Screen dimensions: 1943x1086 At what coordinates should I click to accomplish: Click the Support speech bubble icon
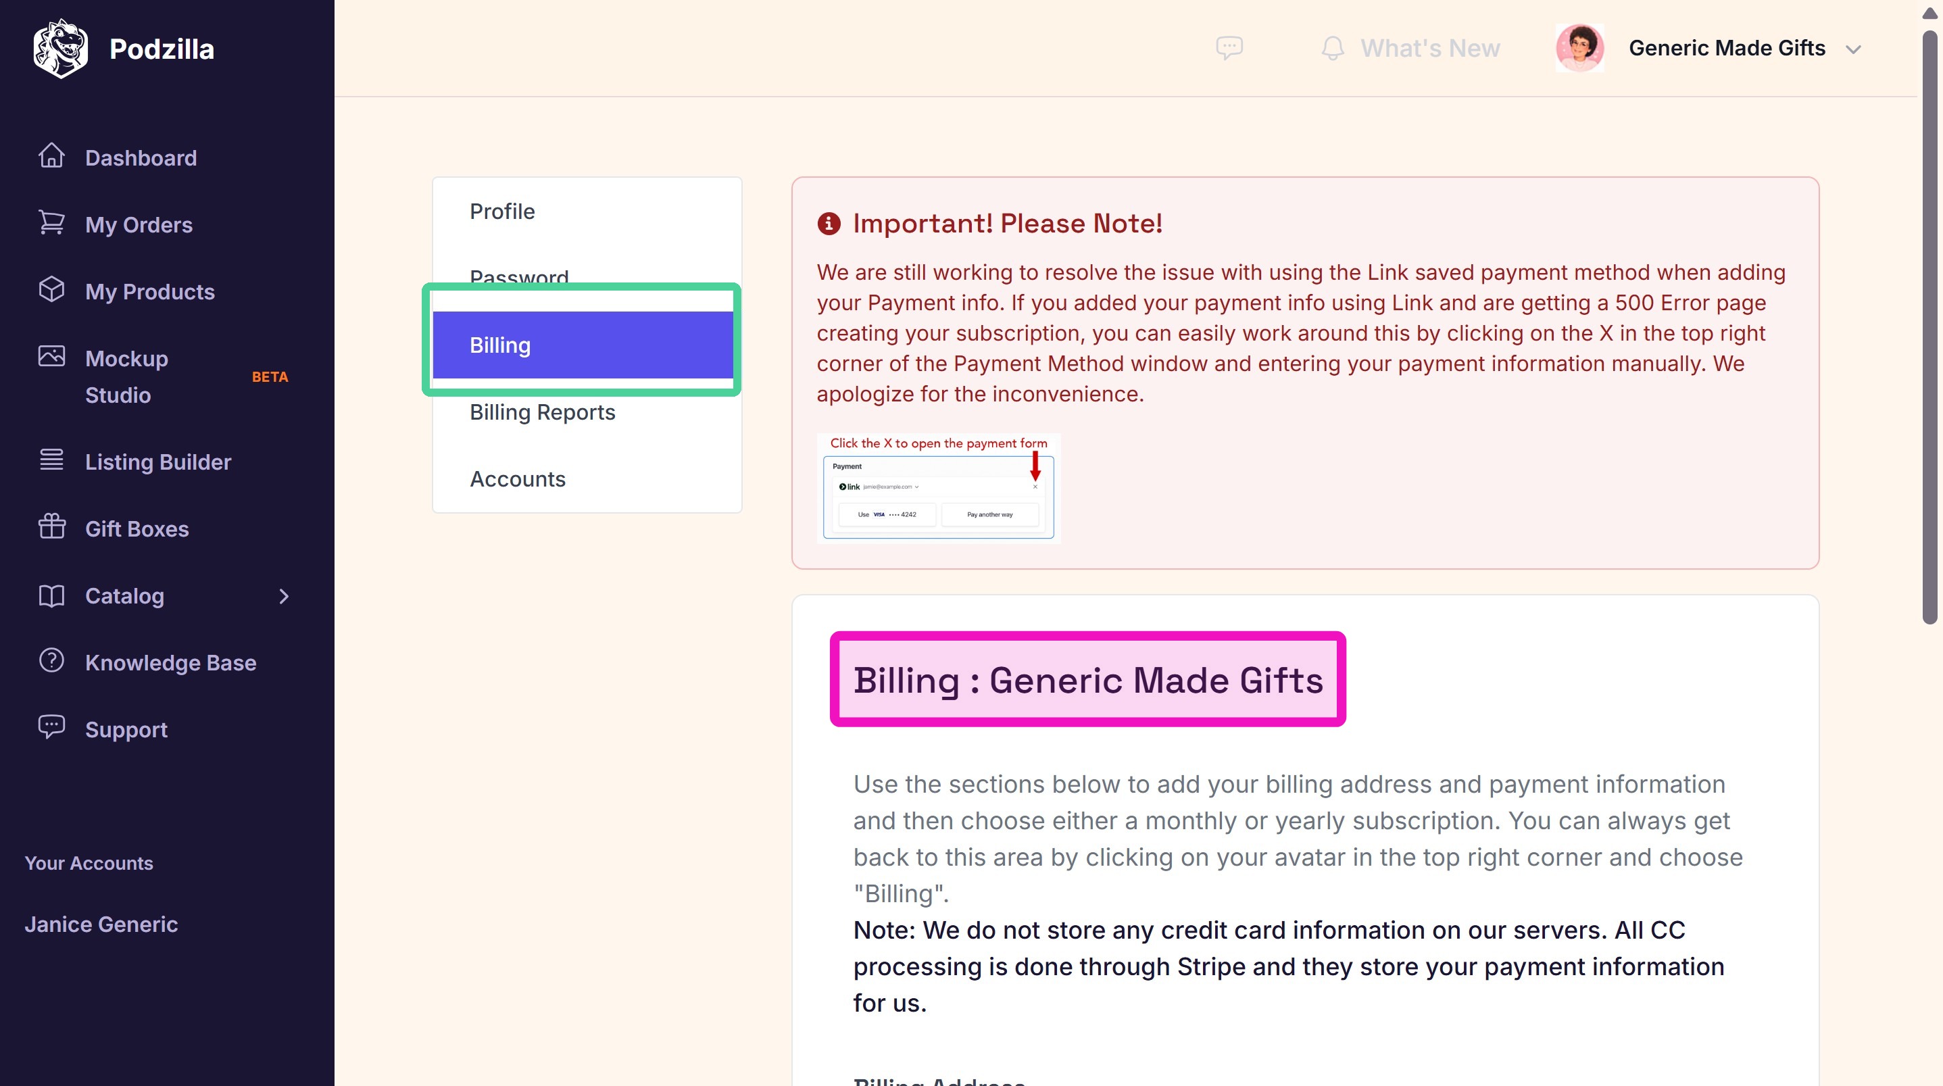[x=51, y=727]
